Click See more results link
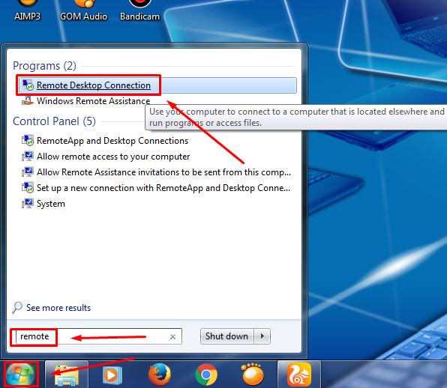Image resolution: width=447 pixels, height=388 pixels. [x=58, y=308]
